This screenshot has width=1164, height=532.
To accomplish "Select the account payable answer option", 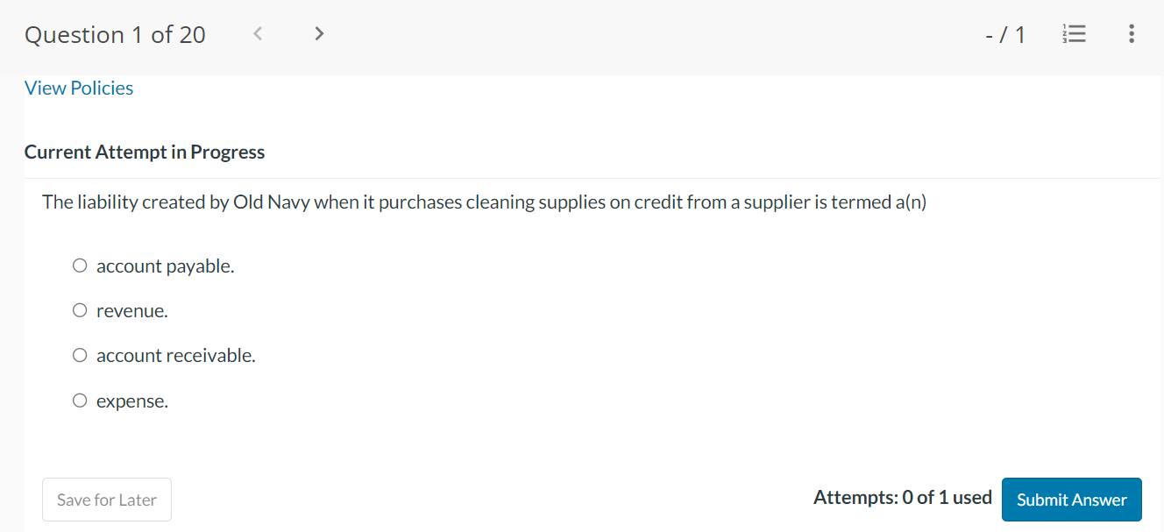I will point(79,265).
